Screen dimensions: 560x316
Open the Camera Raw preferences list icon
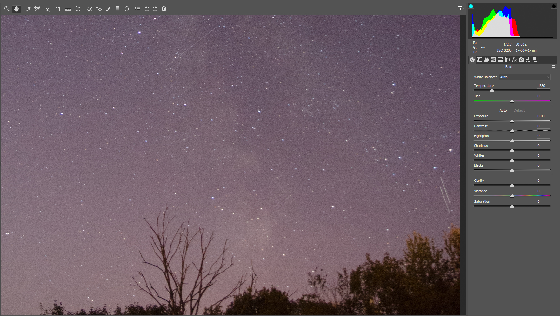(137, 9)
